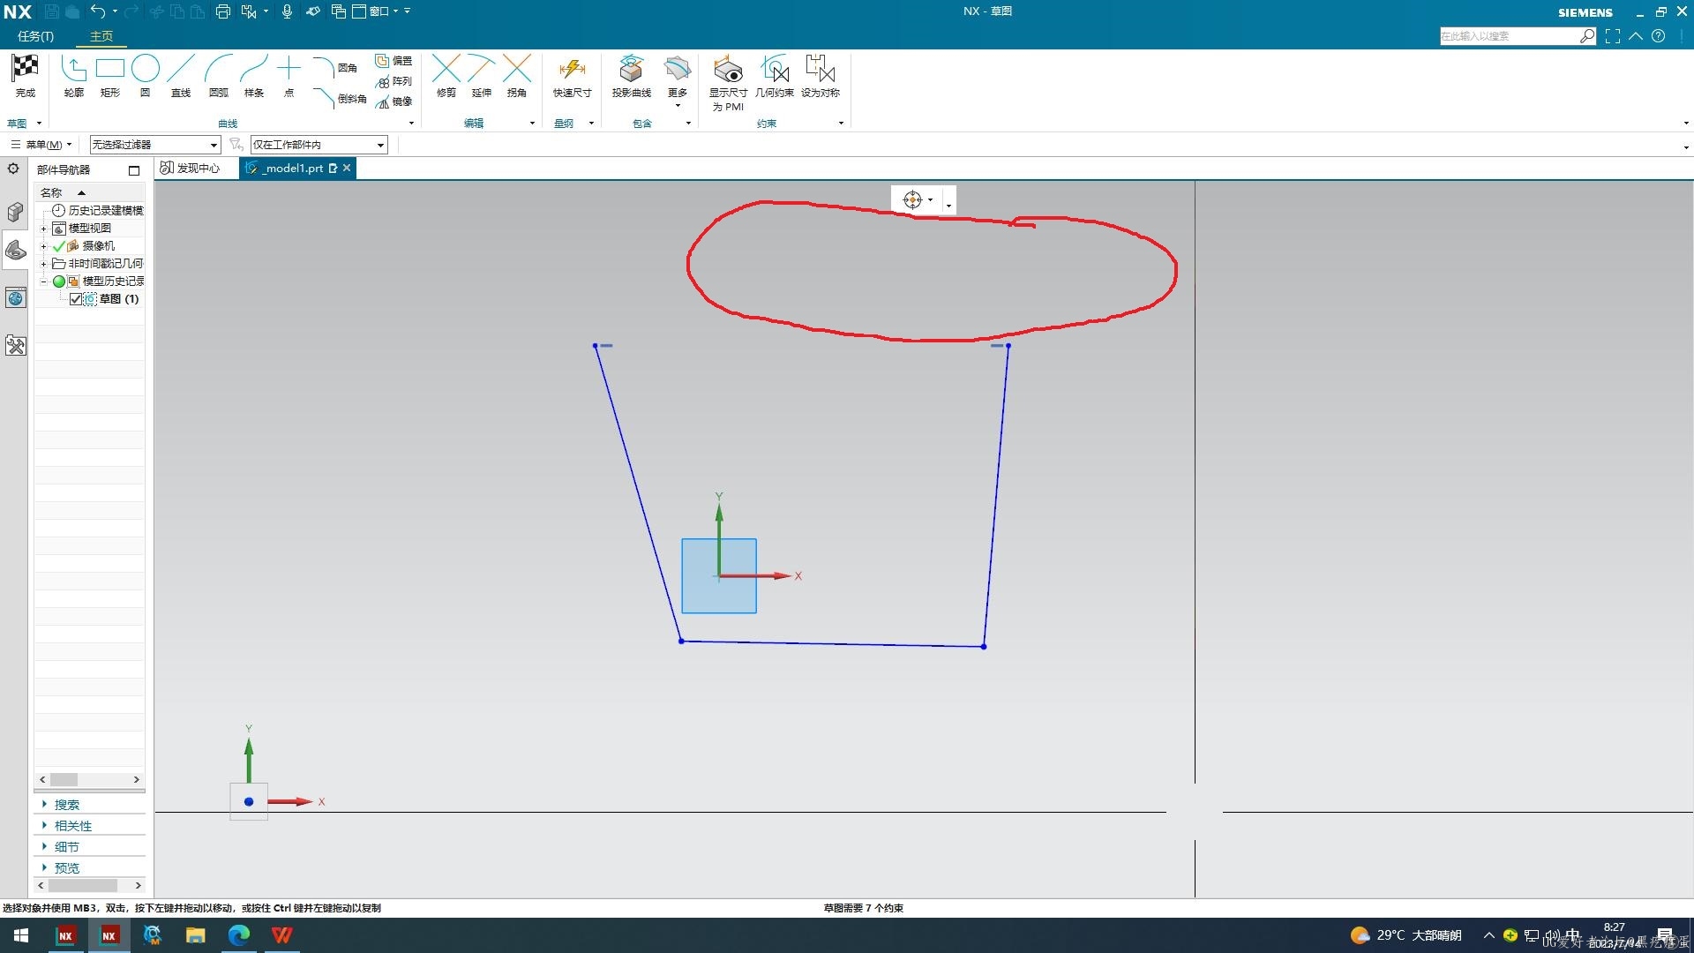This screenshot has height=953, width=1694.
Task: Expand the 模型视图 tree node
Action: point(43,229)
